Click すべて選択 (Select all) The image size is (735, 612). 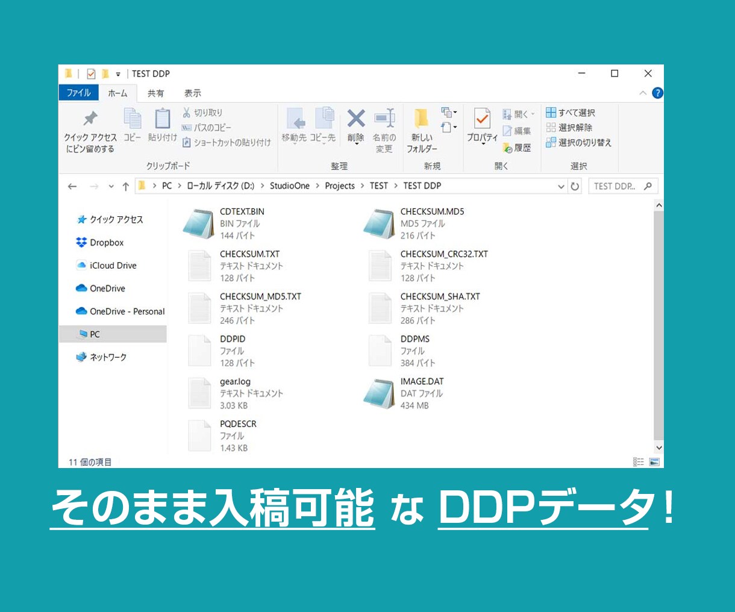pos(571,113)
